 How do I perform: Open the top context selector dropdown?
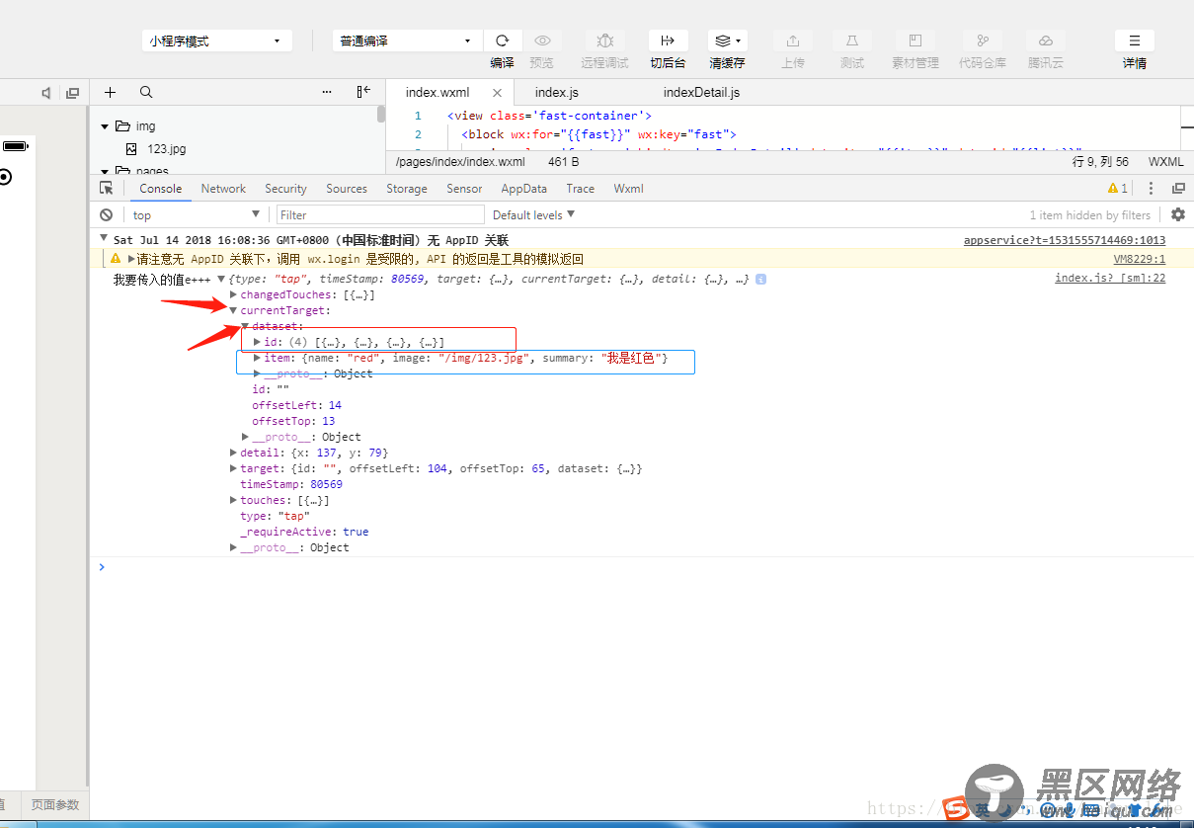point(195,214)
